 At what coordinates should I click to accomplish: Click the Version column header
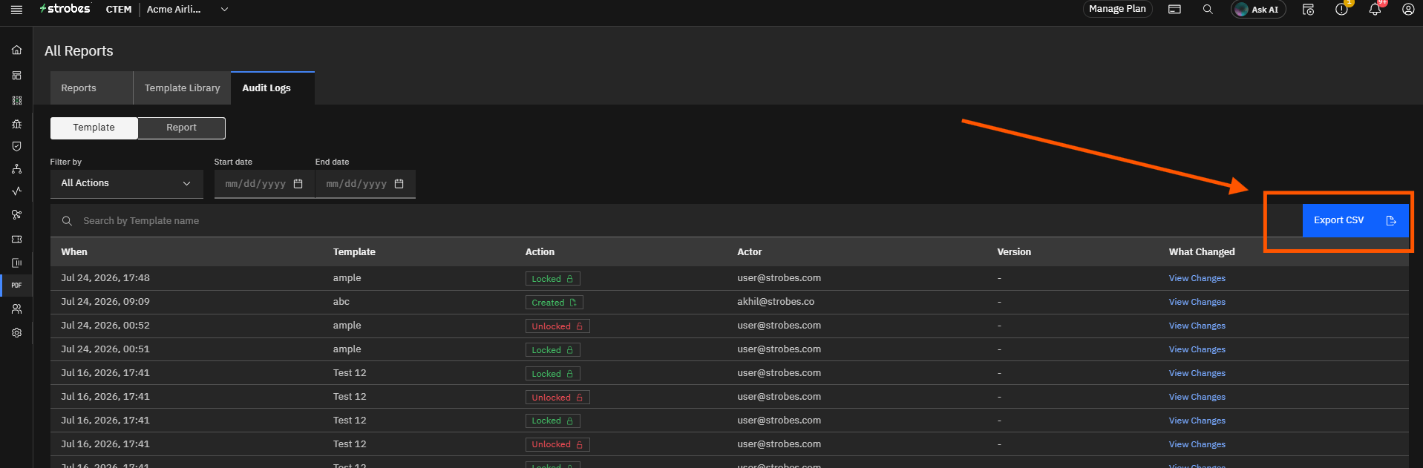pos(1014,252)
